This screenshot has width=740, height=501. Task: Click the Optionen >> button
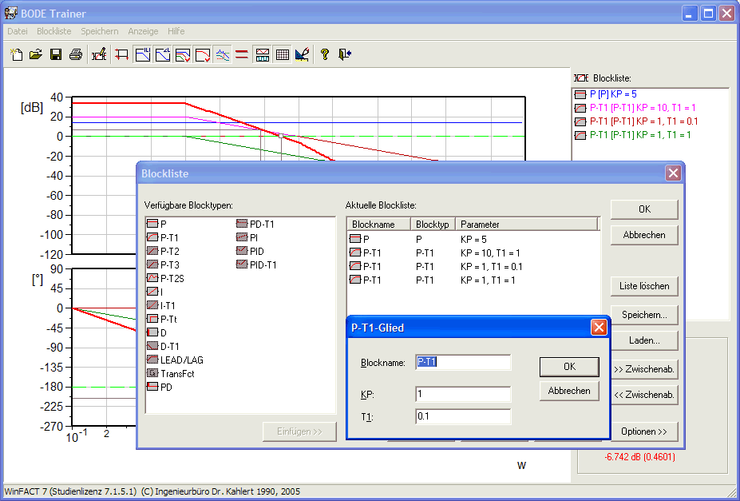tap(644, 431)
